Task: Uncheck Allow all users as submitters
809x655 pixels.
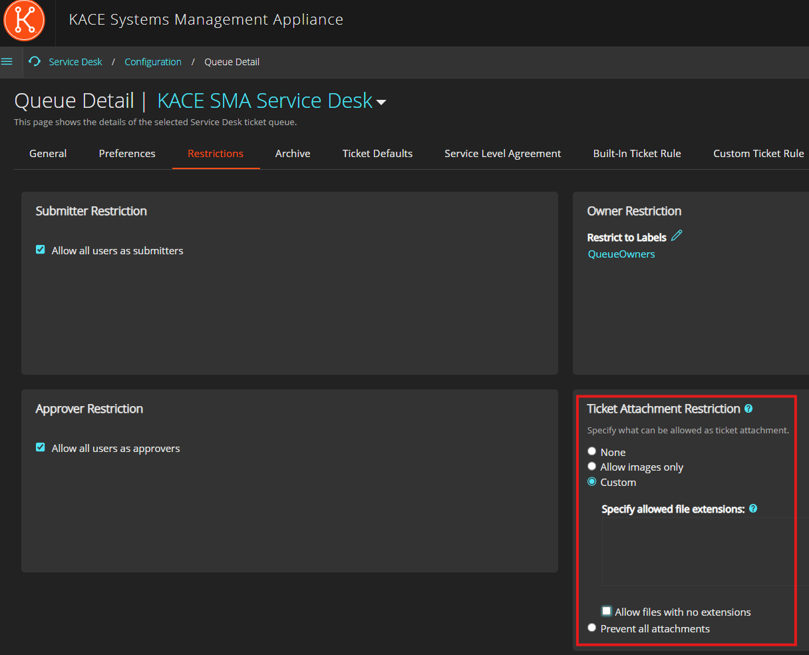Action: 41,250
